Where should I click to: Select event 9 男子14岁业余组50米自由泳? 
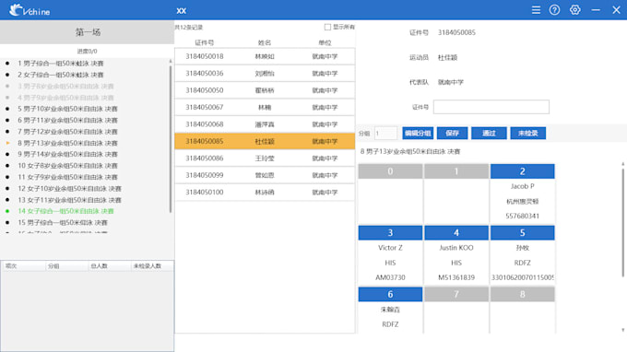point(67,154)
